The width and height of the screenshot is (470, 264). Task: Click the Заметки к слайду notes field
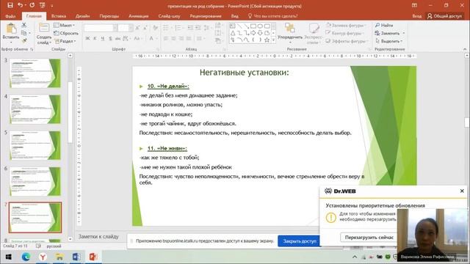(x=98, y=236)
